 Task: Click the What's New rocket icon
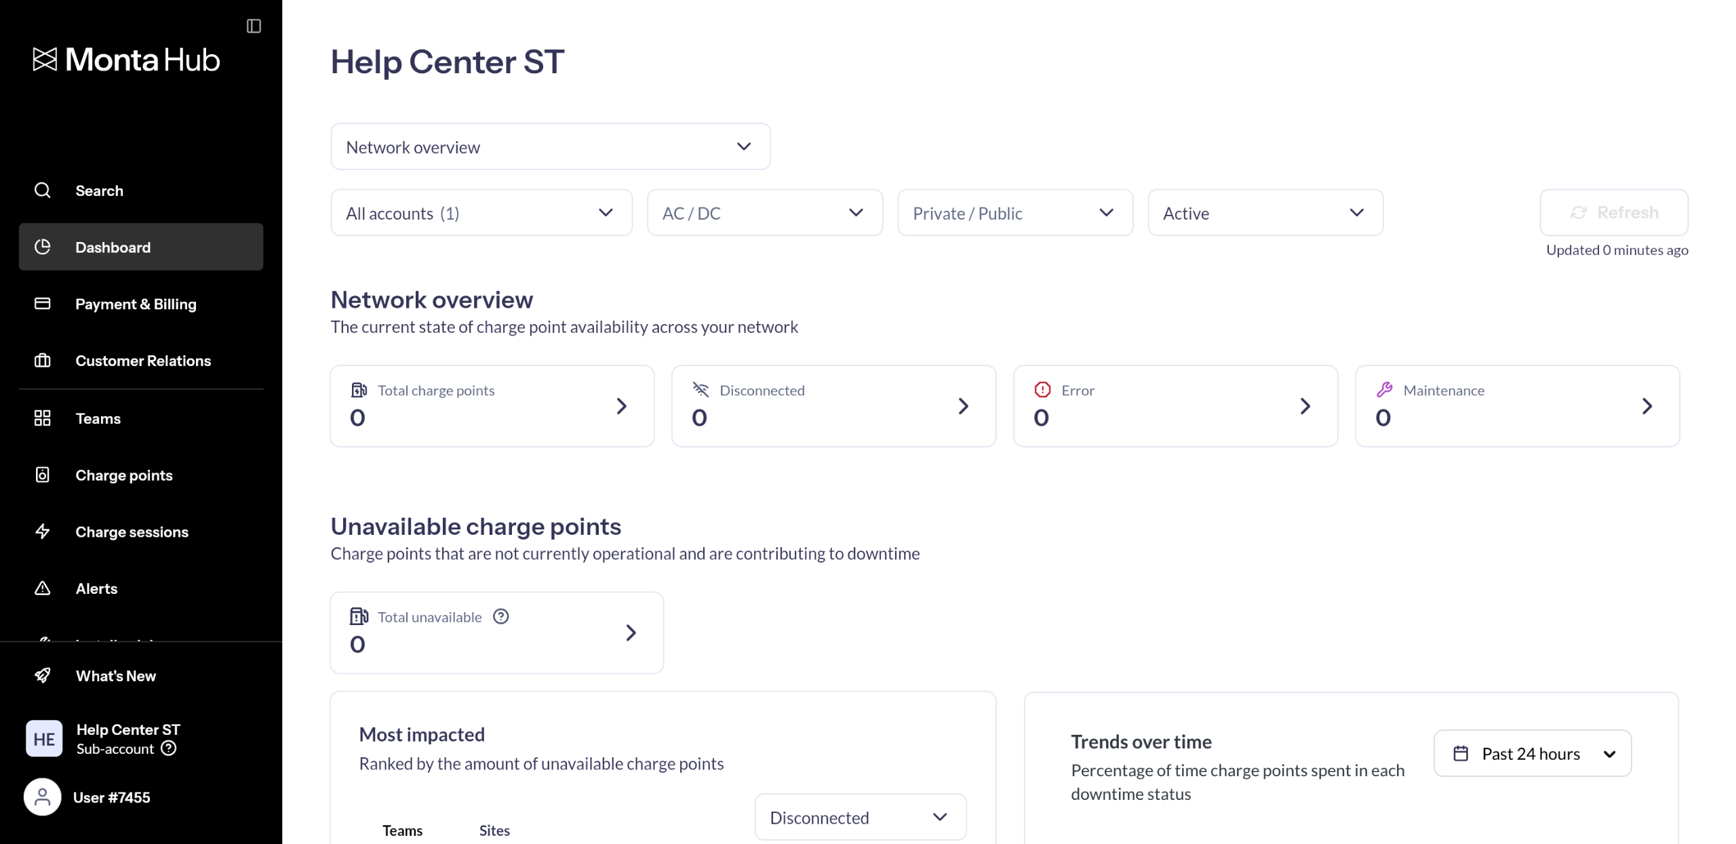tap(43, 675)
